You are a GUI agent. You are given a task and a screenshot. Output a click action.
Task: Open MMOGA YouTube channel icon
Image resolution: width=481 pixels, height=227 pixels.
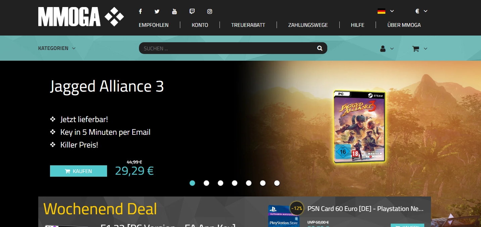coord(175,11)
